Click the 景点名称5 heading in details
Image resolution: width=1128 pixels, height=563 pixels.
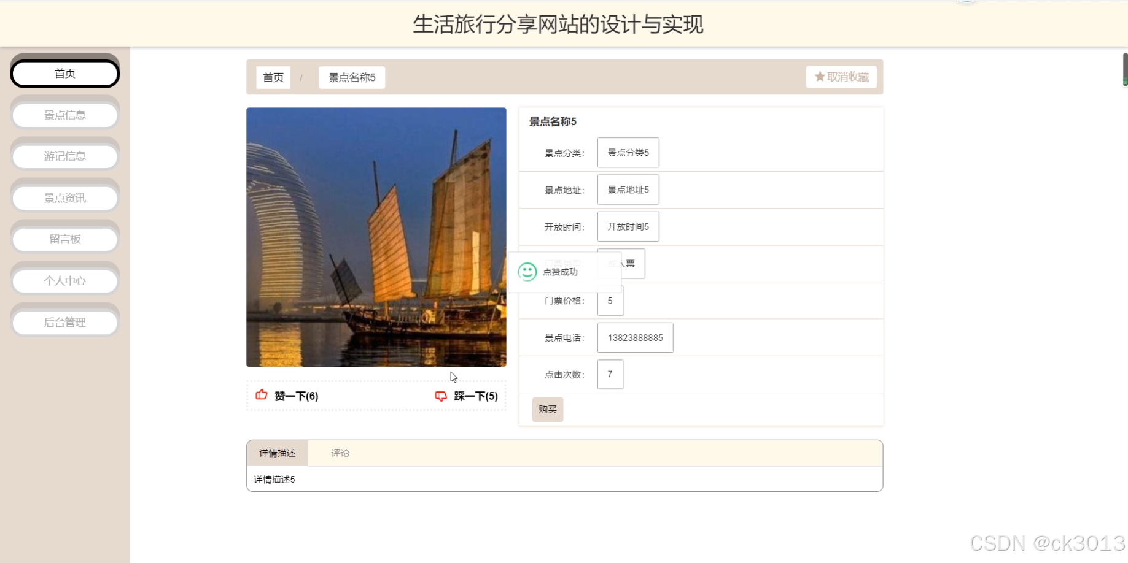(x=553, y=121)
